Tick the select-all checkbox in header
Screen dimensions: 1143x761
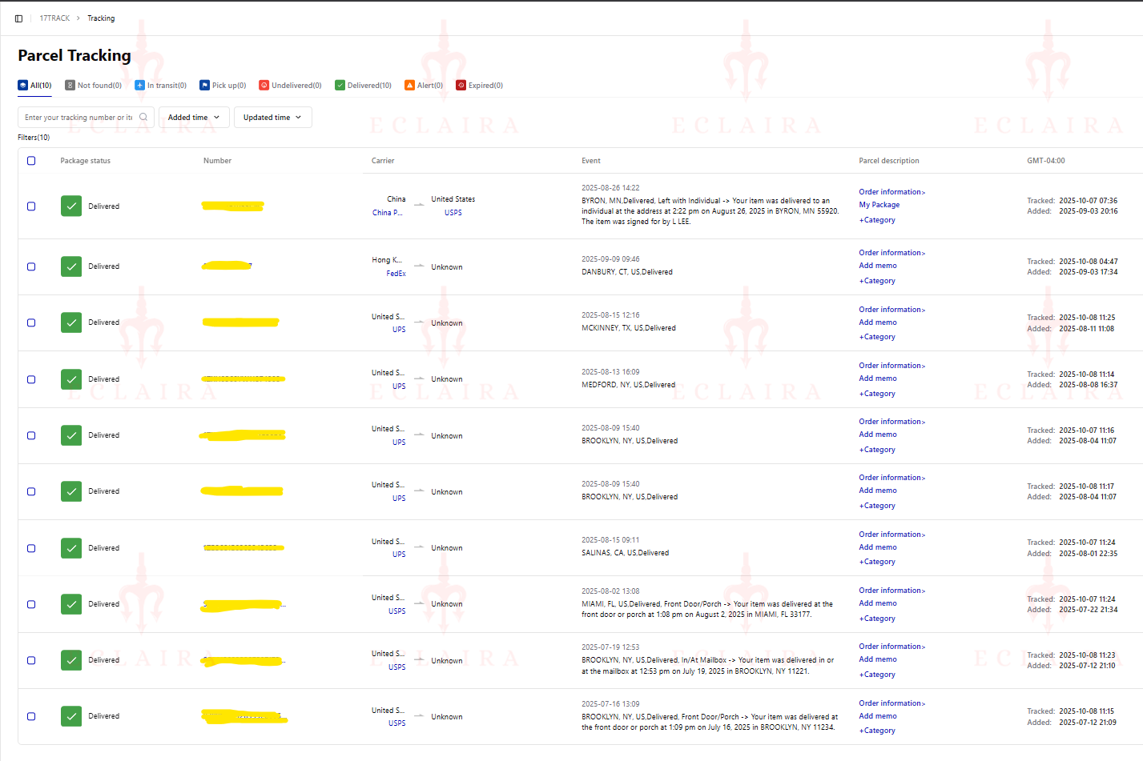point(31,161)
